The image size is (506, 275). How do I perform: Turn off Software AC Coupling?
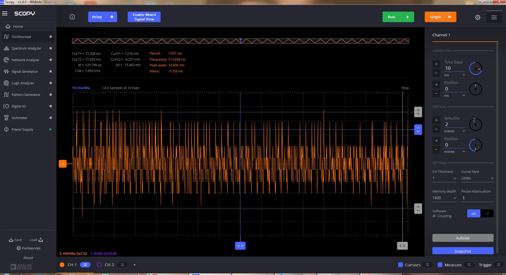tap(487, 213)
